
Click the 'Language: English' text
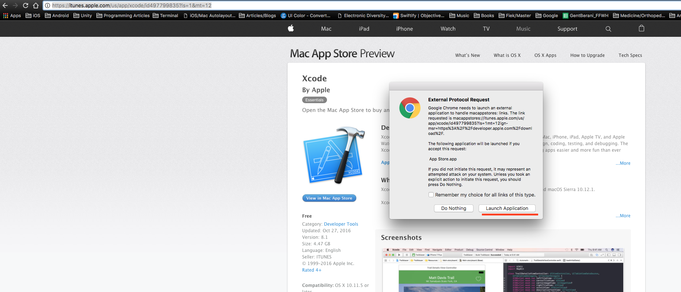(322, 250)
